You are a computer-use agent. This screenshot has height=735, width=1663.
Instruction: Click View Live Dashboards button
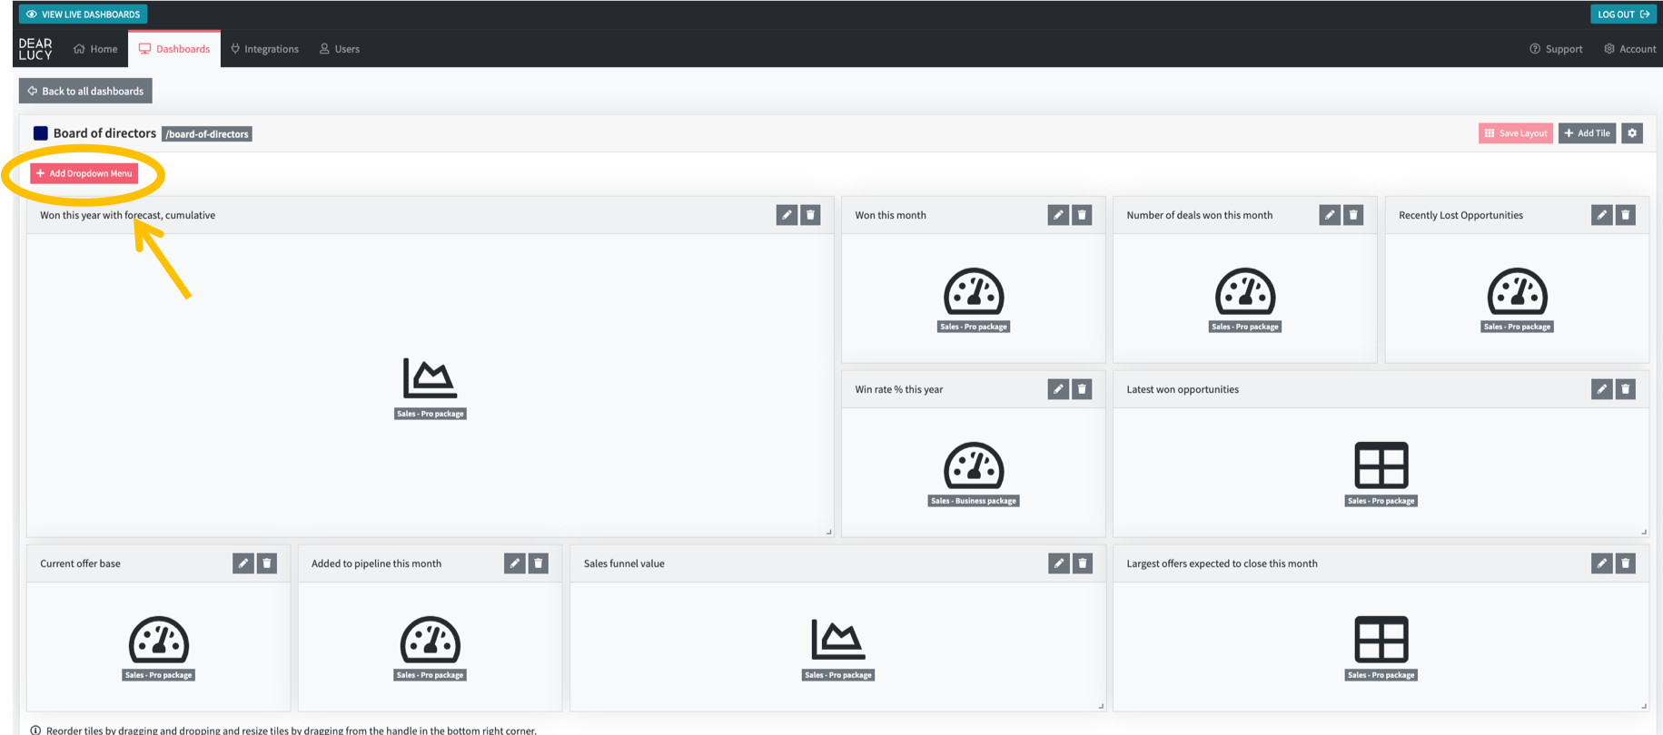83,15
